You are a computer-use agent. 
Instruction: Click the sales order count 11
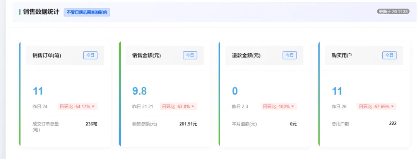(x=38, y=91)
